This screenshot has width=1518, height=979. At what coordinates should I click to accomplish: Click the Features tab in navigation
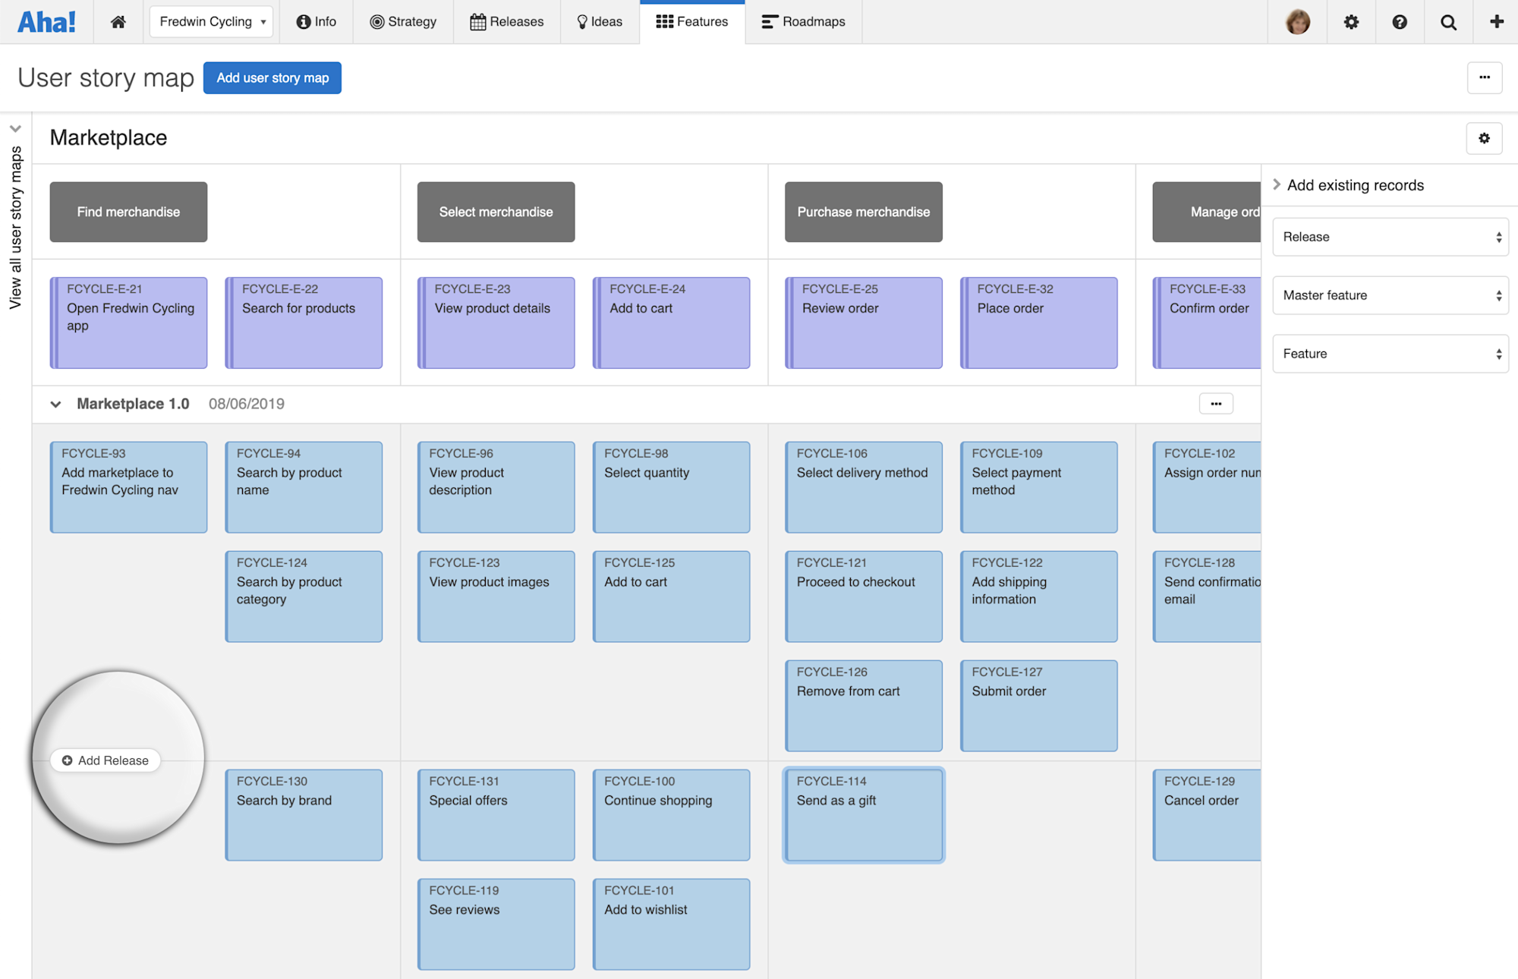click(x=691, y=21)
